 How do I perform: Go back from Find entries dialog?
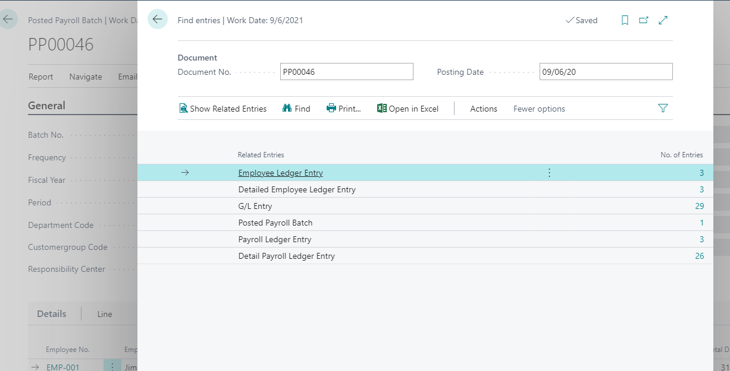pos(158,20)
